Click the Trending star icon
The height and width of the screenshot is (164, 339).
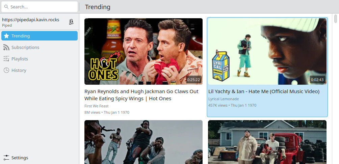tap(6, 36)
